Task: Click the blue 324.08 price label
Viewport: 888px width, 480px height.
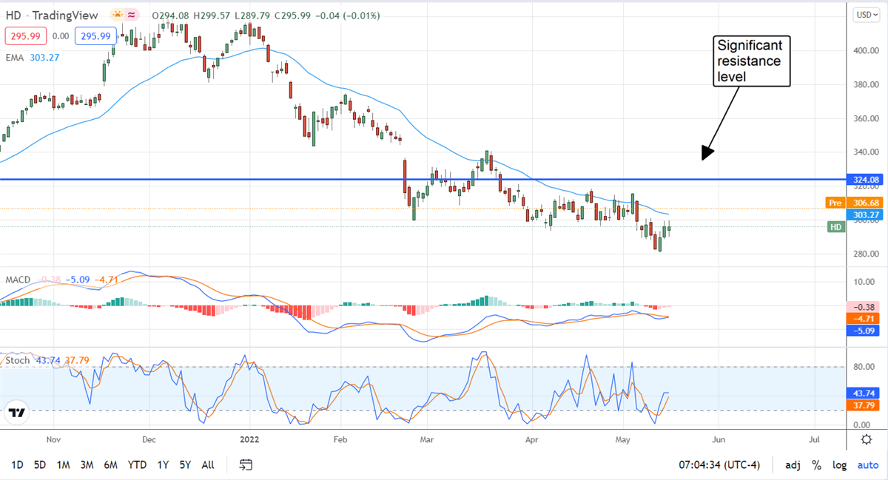Action: tap(865, 180)
